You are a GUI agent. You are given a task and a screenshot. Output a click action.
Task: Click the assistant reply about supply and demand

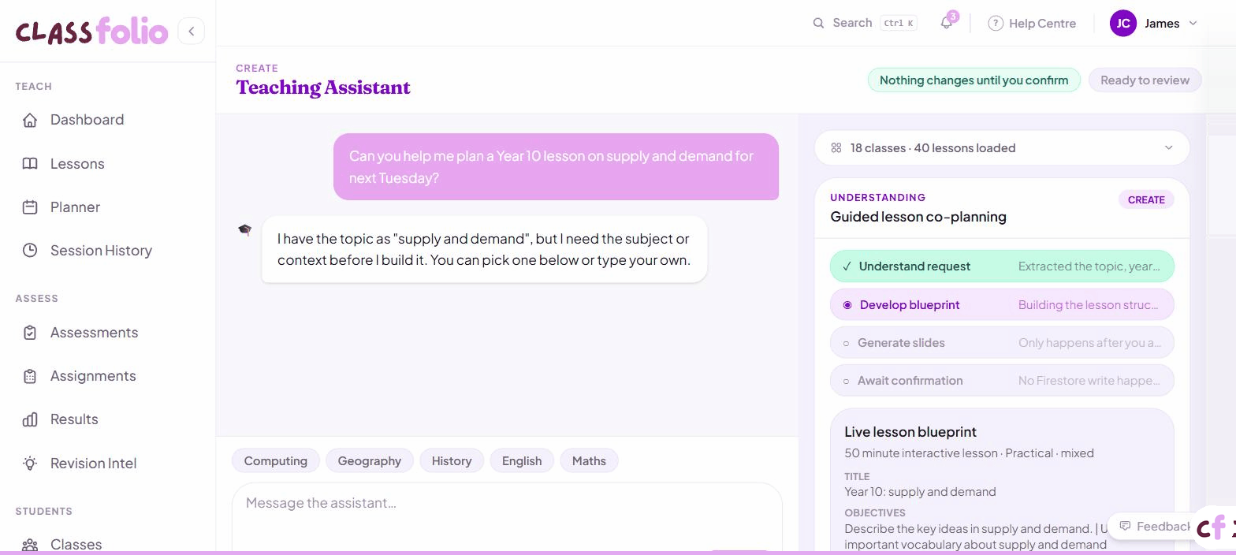point(484,249)
